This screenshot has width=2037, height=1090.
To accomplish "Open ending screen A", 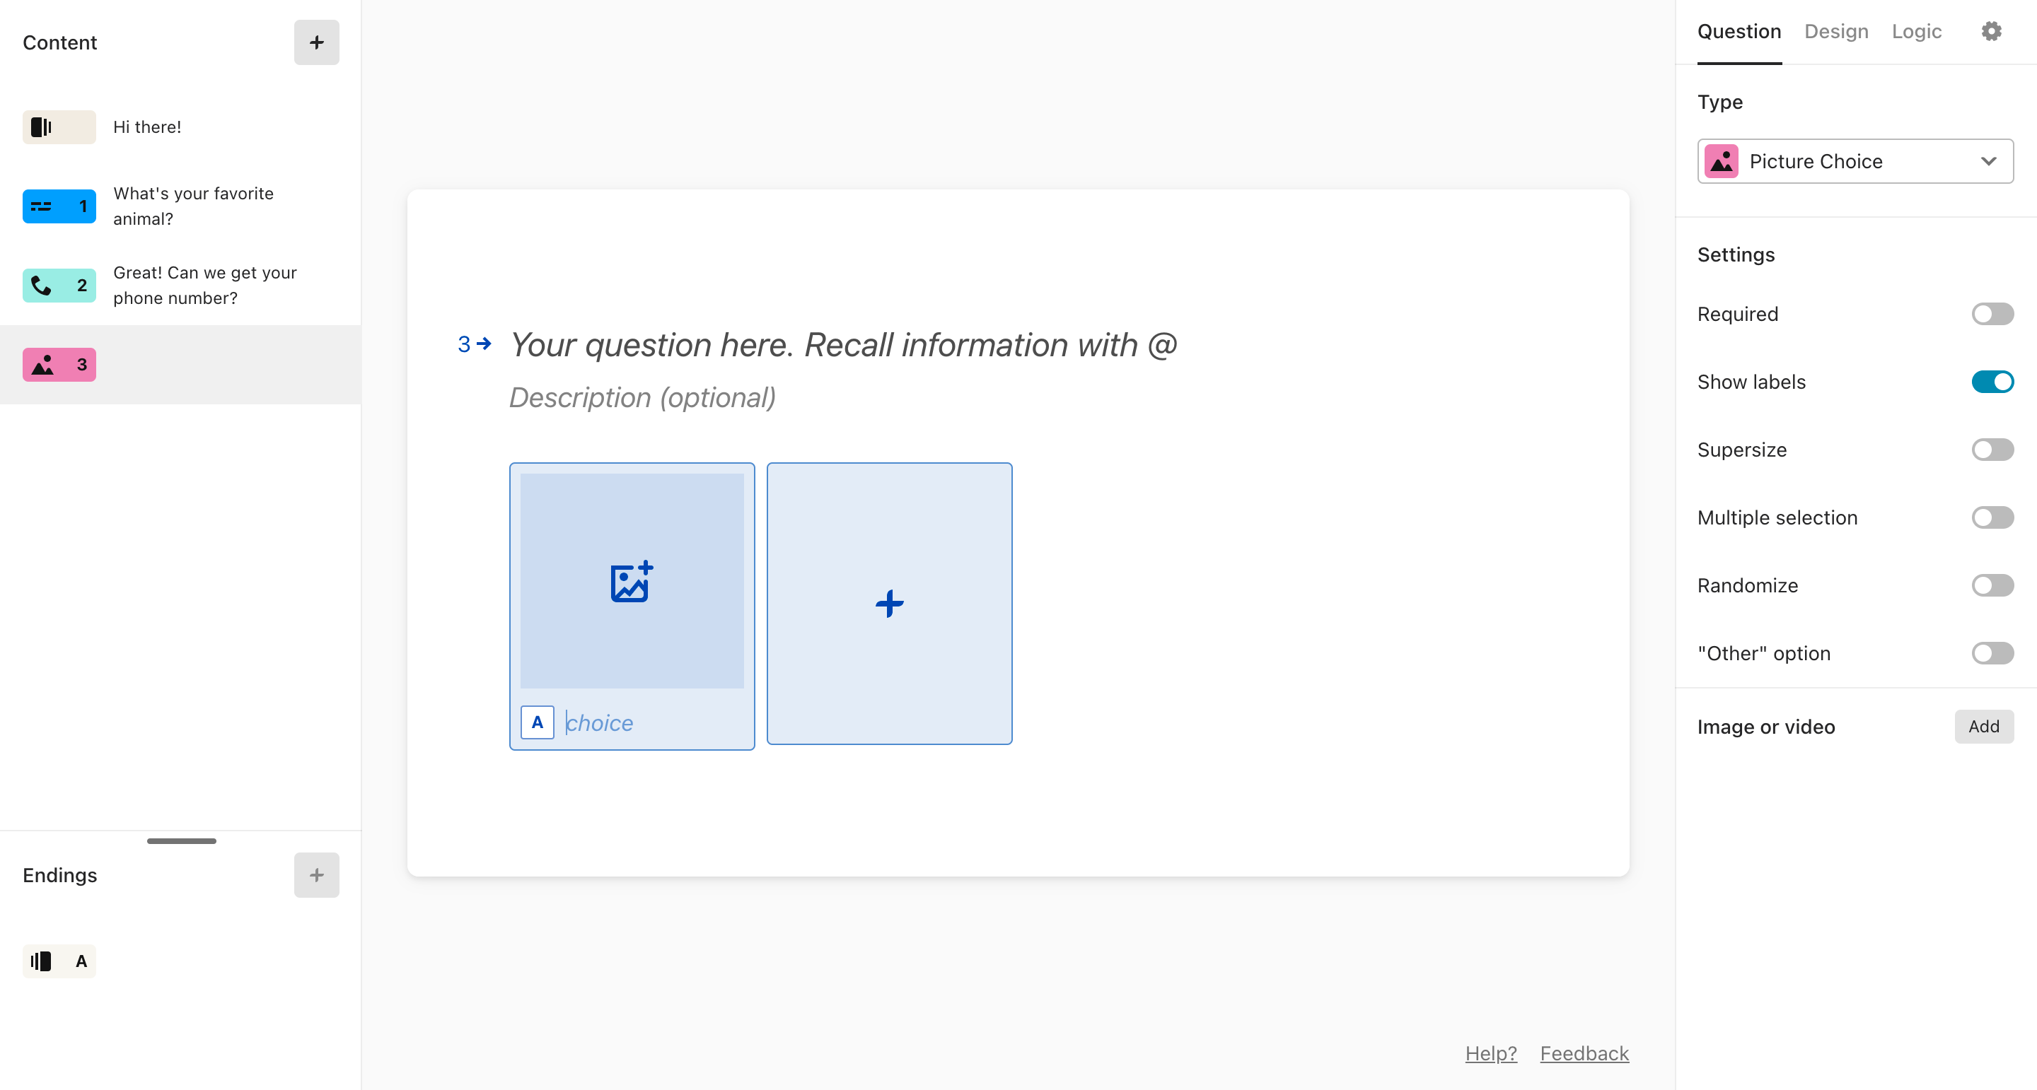I will click(x=59, y=961).
